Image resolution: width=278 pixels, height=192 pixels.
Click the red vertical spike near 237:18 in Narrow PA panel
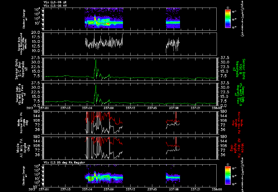[176, 117]
